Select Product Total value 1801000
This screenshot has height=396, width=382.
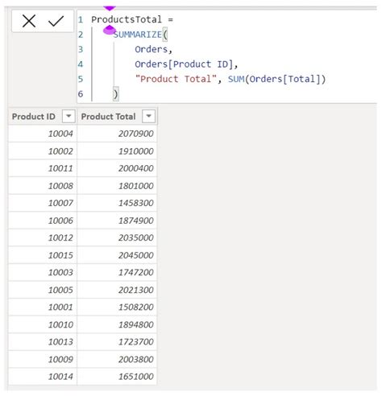pos(117,186)
